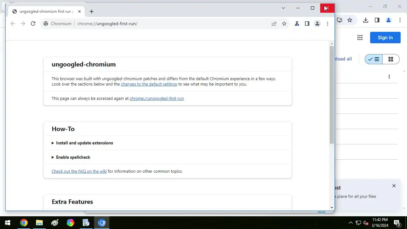The height and width of the screenshot is (229, 407).
Task: Share this page from Chromium address bar
Action: point(274,24)
